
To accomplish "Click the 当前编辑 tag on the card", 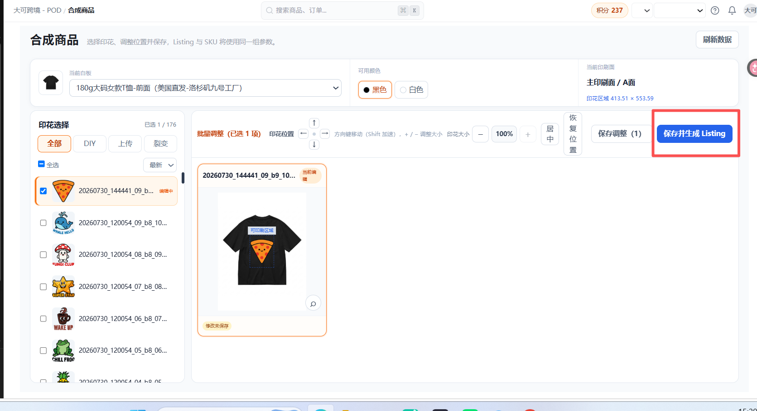I will pos(310,175).
